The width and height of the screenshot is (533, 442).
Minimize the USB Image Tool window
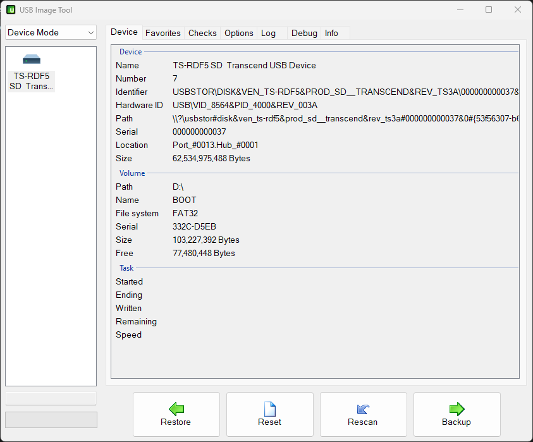coord(460,9)
